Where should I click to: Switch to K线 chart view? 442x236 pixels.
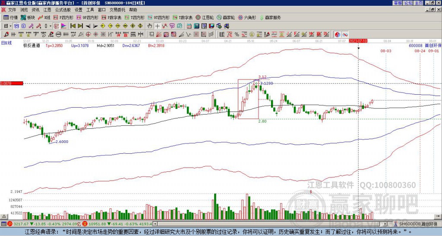coord(44,17)
